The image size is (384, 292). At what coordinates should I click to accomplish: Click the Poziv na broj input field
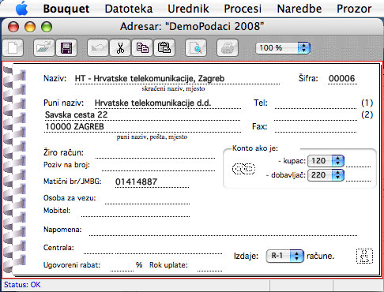coord(158,166)
